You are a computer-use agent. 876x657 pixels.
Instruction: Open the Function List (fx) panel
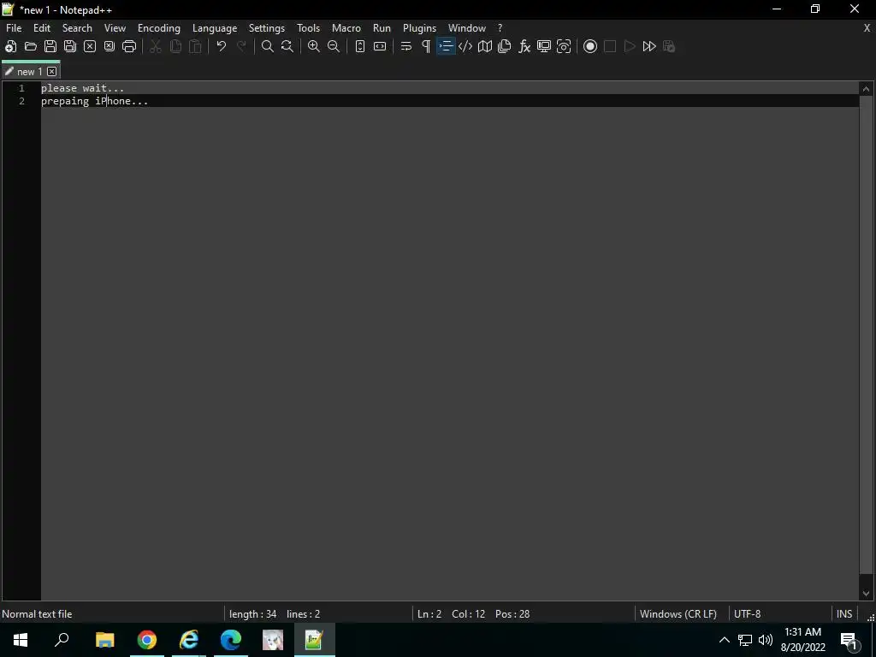524,46
